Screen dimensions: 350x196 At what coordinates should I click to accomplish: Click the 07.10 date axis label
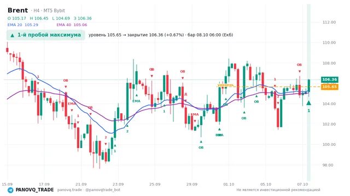(x=302, y=184)
